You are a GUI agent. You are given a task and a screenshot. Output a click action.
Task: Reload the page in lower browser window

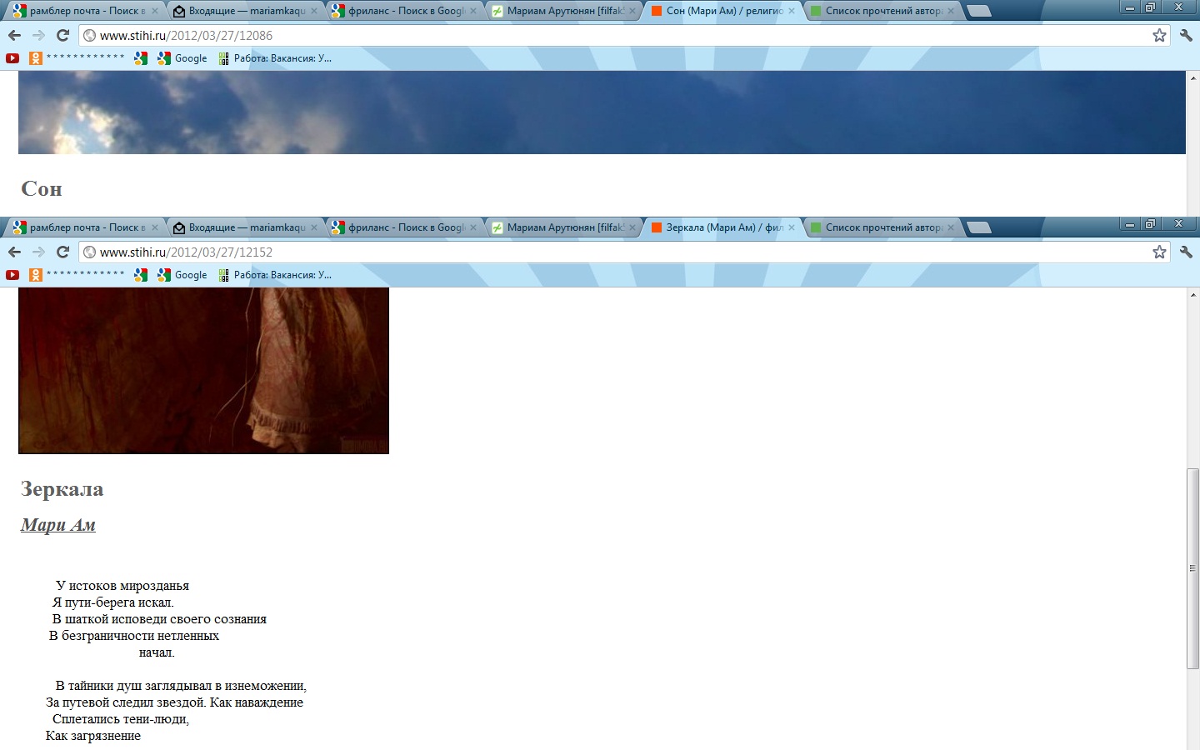(62, 252)
